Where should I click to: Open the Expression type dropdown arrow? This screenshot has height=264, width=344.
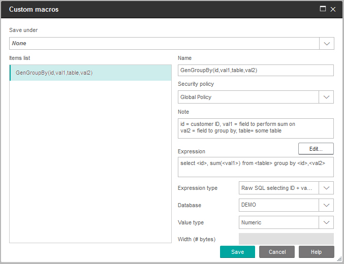326,188
